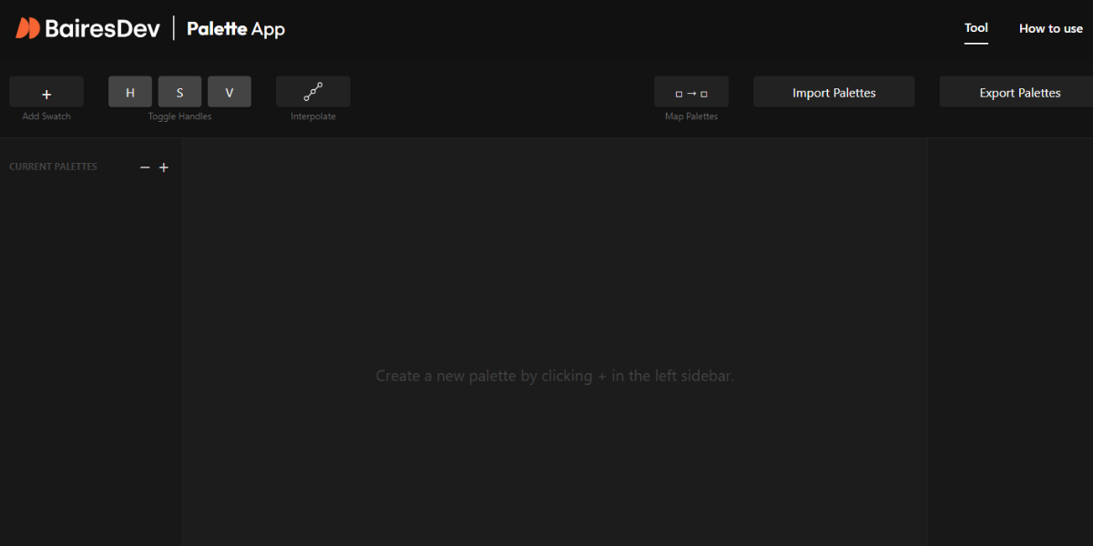This screenshot has width=1093, height=546.
Task: Click the plus icon above Add Swatch
Action: click(46, 93)
